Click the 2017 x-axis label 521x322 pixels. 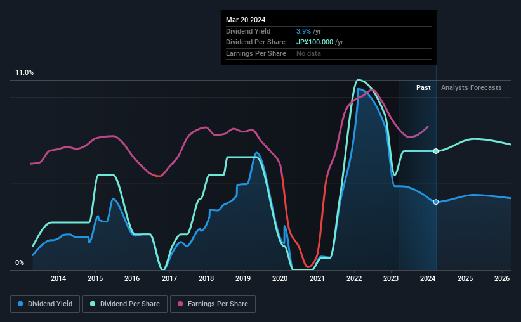click(x=169, y=278)
